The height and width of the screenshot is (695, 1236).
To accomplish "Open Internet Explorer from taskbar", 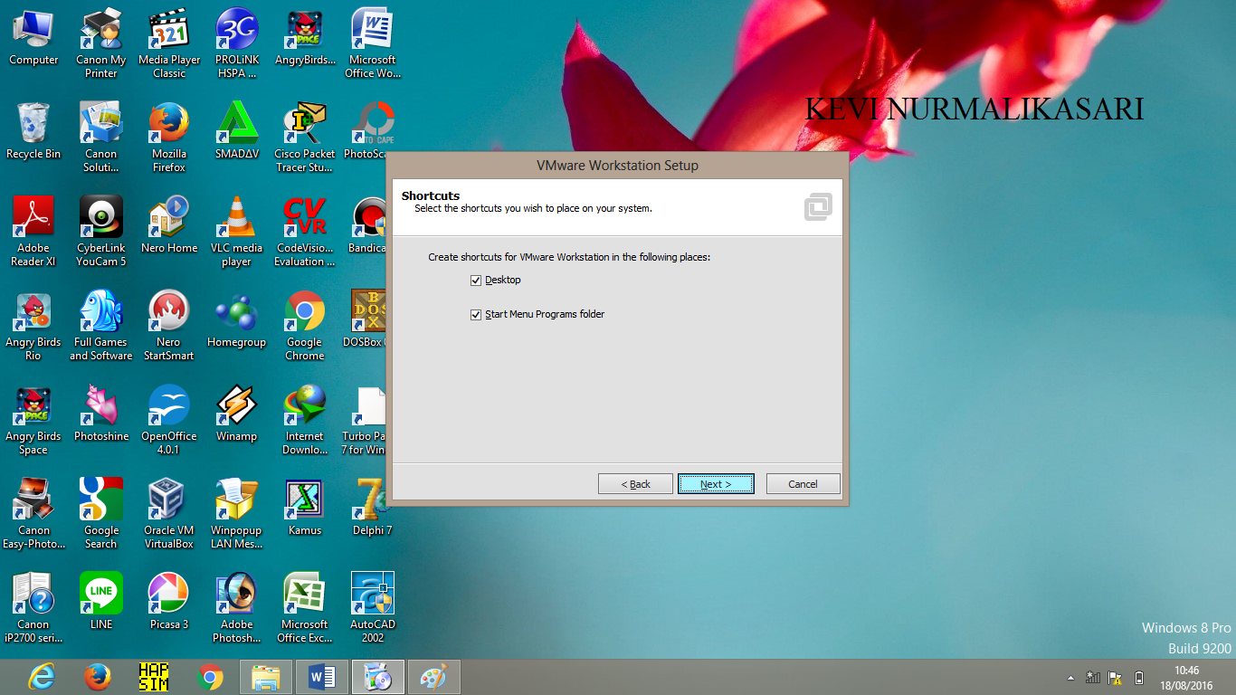I will tap(41, 677).
